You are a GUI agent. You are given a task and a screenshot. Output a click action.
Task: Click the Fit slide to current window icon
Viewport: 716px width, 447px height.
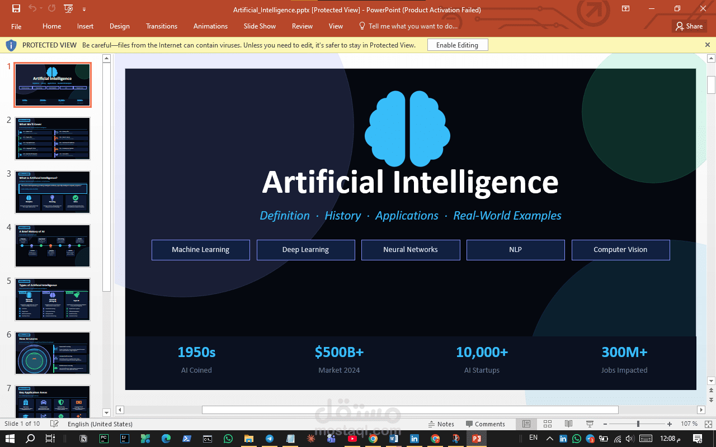click(707, 424)
